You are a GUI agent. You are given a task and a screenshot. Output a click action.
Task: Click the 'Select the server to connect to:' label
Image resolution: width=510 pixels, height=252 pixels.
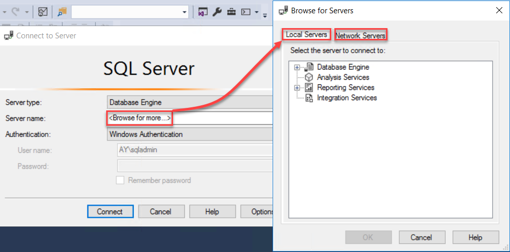pos(338,51)
